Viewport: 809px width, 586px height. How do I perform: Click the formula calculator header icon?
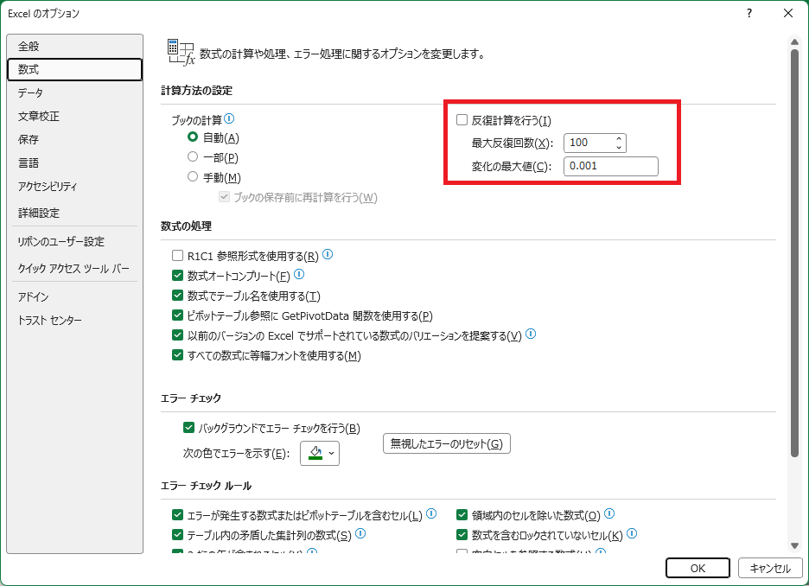tap(182, 52)
